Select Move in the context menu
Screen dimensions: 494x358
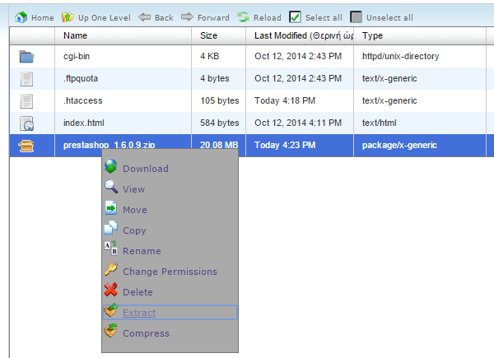click(135, 210)
